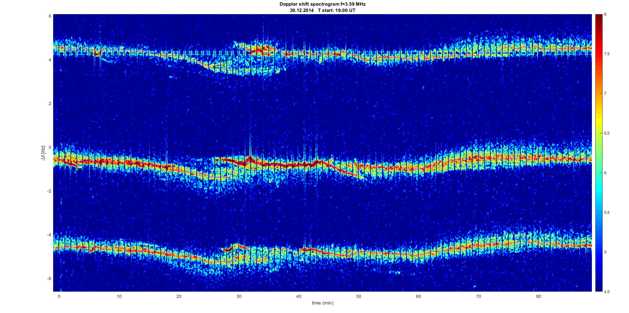
Task: Click the x-axis tick label '80'
Action: (x=538, y=296)
